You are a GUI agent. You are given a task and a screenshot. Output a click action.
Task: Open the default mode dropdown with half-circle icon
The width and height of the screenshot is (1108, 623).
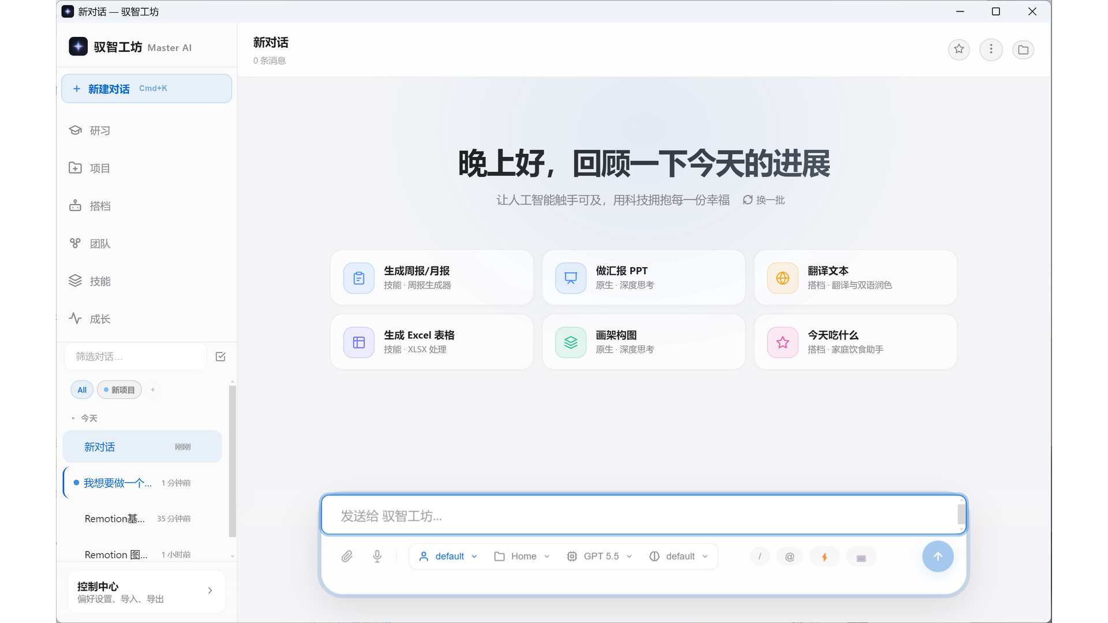[x=678, y=557]
